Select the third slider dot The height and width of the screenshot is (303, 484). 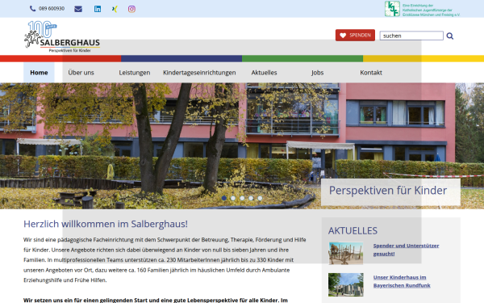[x=242, y=198]
